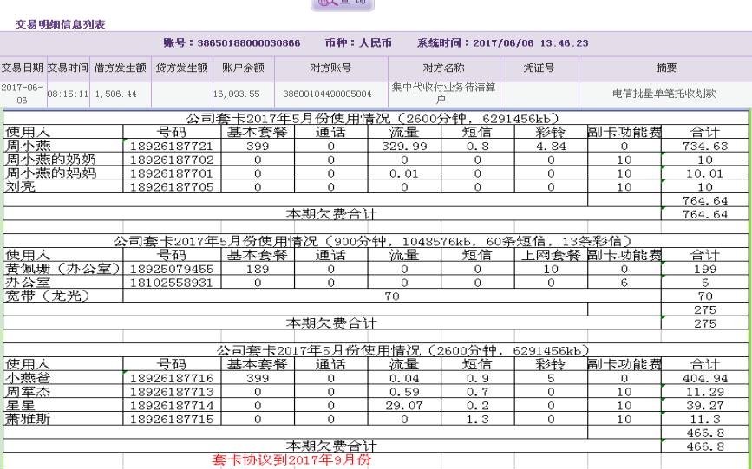
Task: Click the red 套卡协议到2017年9月份 note
Action: tap(291, 460)
